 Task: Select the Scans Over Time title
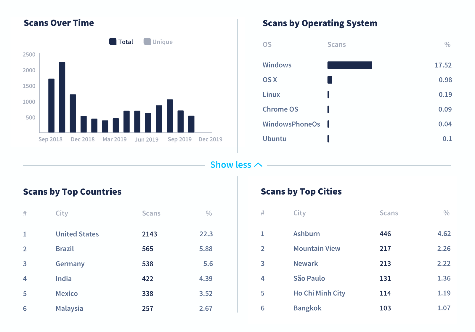pos(59,23)
